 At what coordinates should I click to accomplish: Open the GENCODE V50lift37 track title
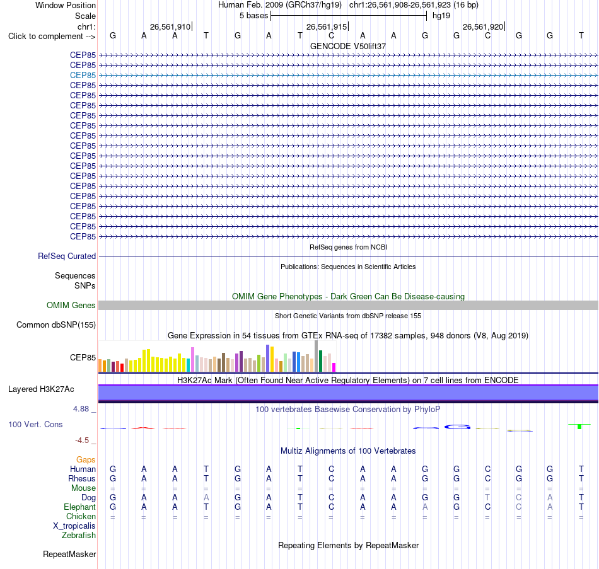348,46
